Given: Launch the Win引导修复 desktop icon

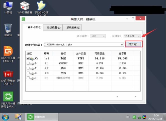Looking at the screenshot, I should [x=25, y=6].
